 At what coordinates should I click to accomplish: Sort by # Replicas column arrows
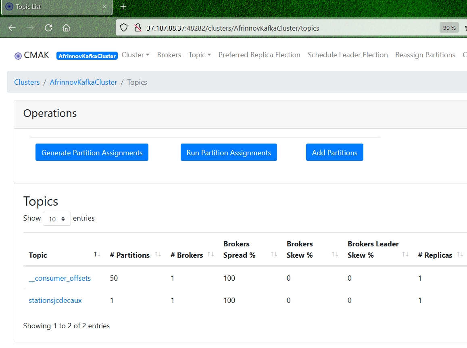(x=460, y=254)
